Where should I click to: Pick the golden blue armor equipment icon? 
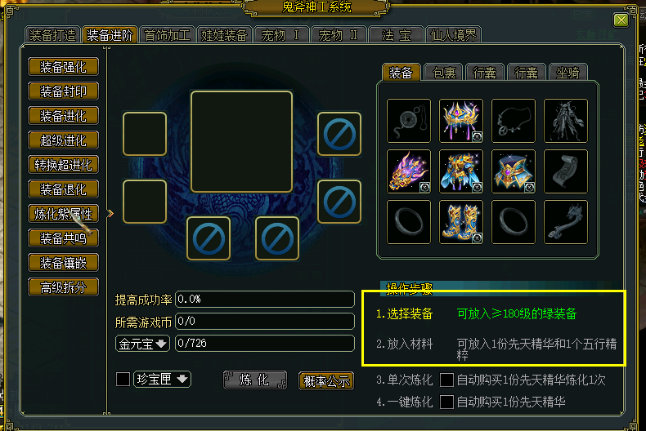[x=461, y=171]
